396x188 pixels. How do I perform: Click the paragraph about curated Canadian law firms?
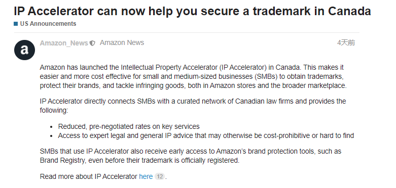(x=193, y=106)
